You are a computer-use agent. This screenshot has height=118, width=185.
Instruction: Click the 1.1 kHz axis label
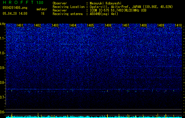[x=3, y=38]
